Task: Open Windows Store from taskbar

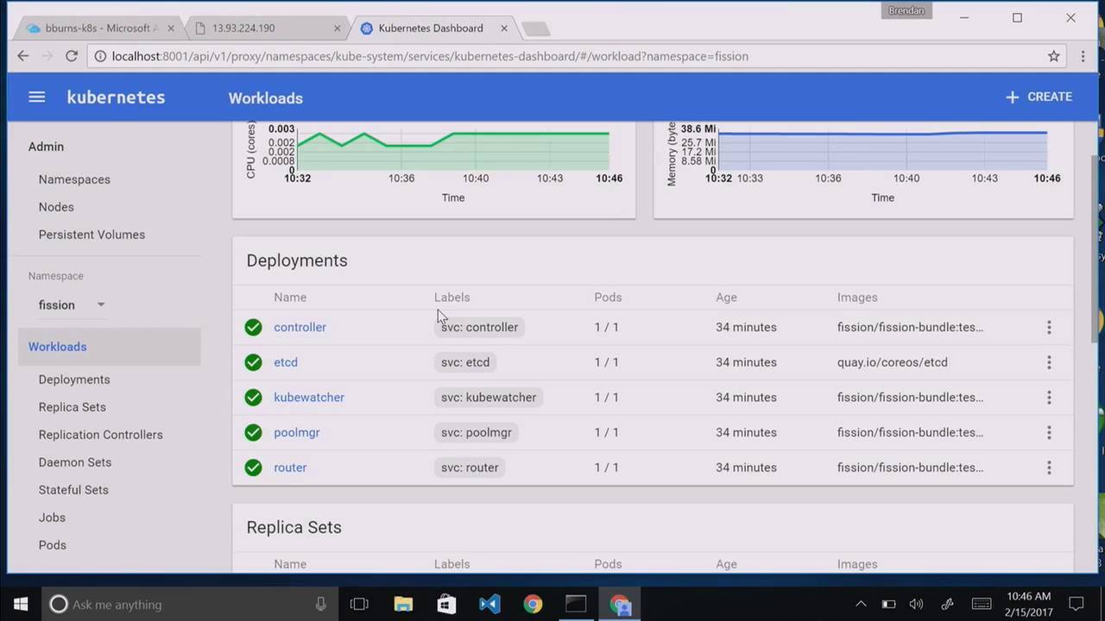Action: (446, 604)
